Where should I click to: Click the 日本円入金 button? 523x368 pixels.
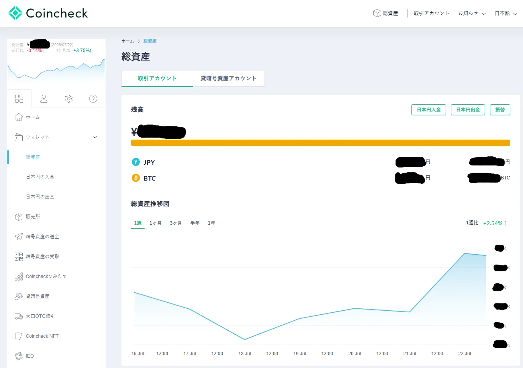[429, 110]
